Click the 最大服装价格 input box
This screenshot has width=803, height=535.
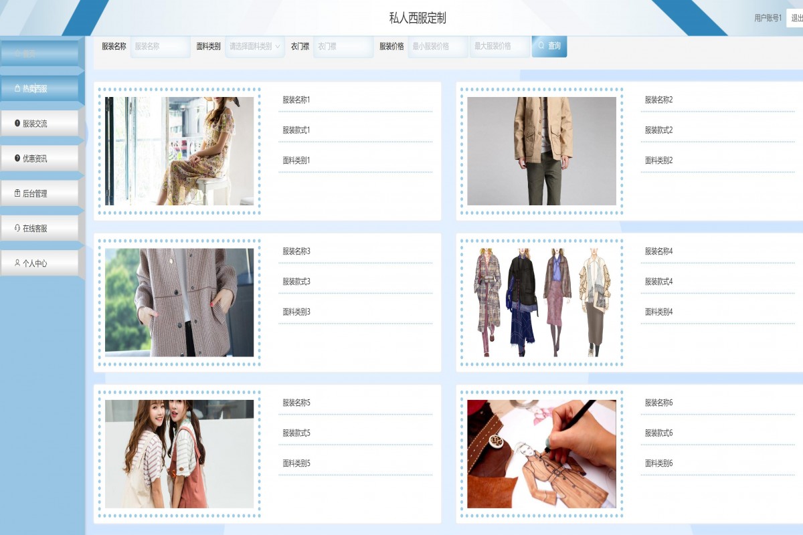[499, 46]
